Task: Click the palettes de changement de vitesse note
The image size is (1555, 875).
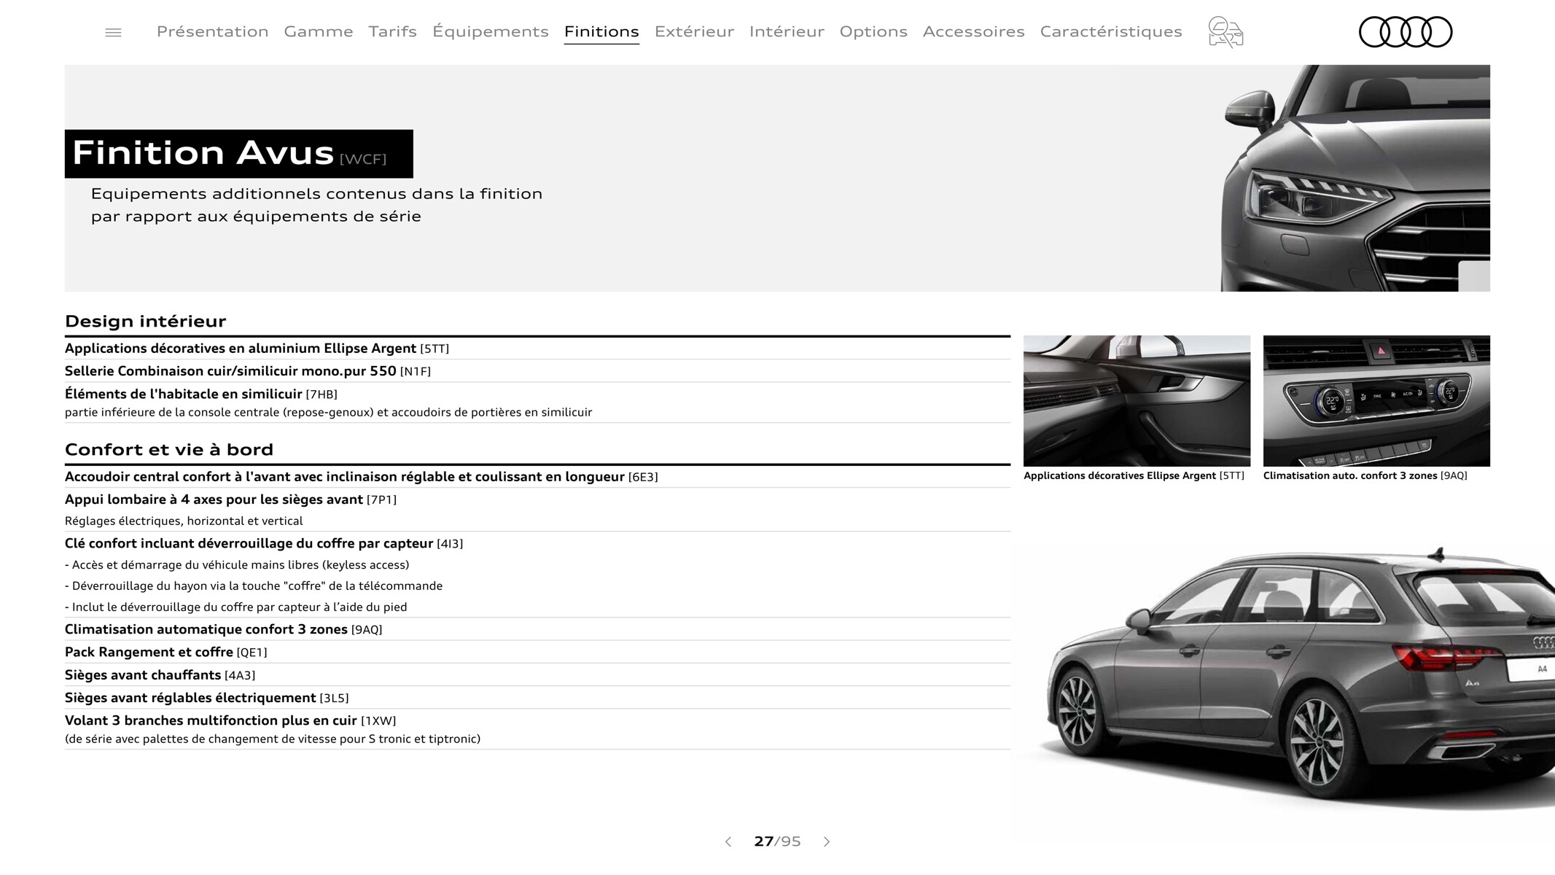Action: point(273,739)
